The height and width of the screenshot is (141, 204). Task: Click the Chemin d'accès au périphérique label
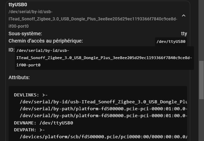pos(46,41)
